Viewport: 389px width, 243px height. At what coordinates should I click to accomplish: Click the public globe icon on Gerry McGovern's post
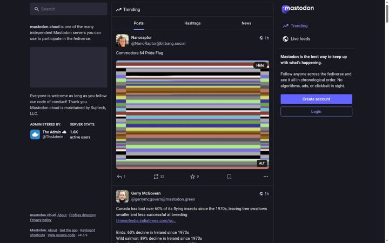tap(261, 194)
